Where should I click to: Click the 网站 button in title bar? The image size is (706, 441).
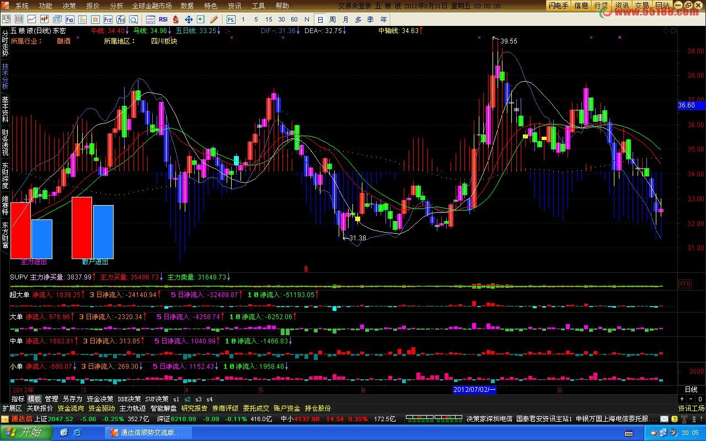pyautogui.click(x=662, y=6)
